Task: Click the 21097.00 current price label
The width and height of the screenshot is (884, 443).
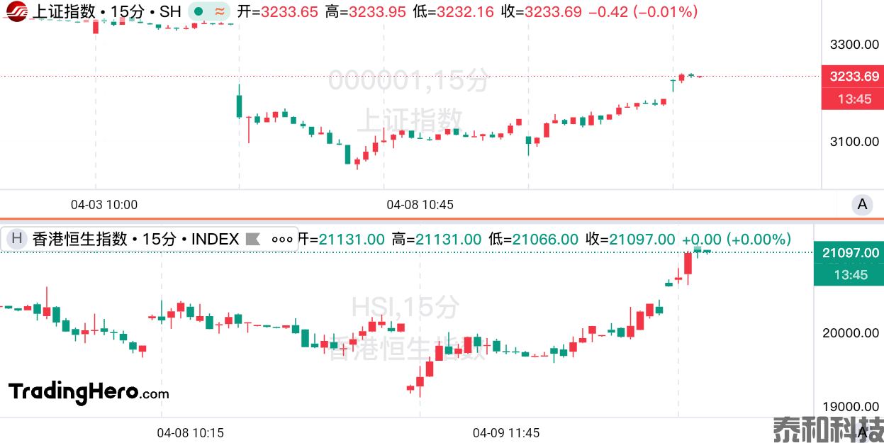Action: click(x=851, y=253)
